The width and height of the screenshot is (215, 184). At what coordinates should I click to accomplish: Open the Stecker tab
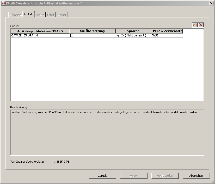62,15
